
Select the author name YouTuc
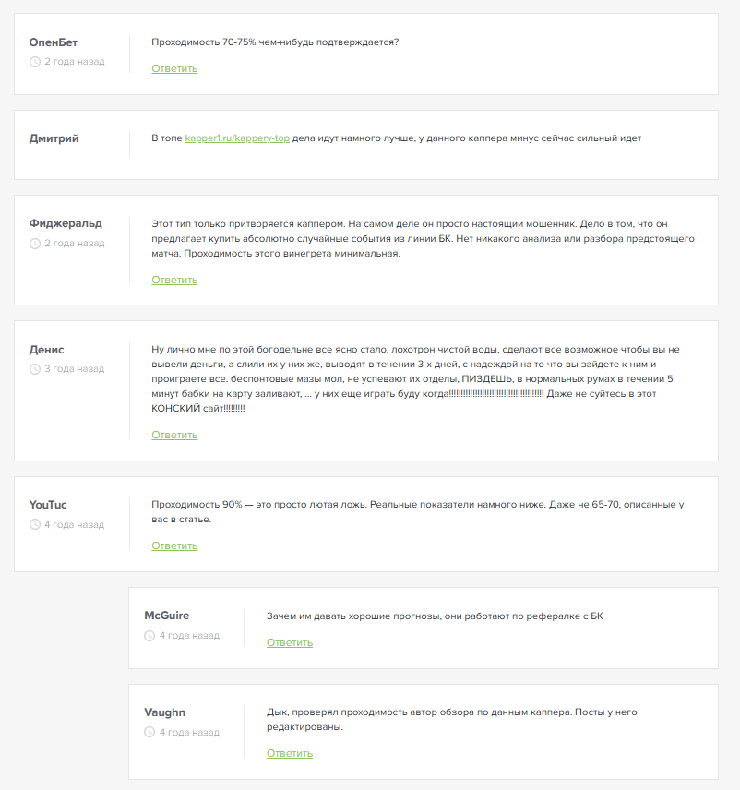click(48, 505)
